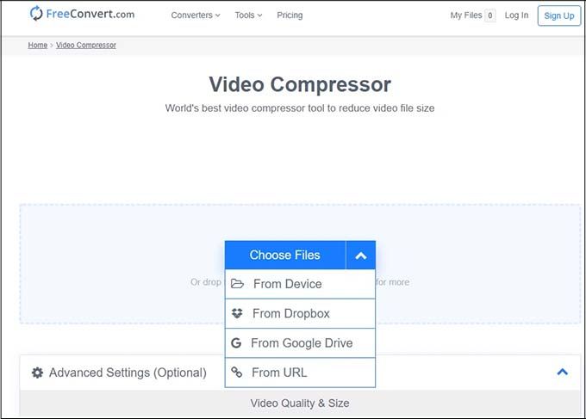Screen dimensions: 586x419
Task: Click the Advanced Settings (Optional) heading
Action: coord(128,373)
